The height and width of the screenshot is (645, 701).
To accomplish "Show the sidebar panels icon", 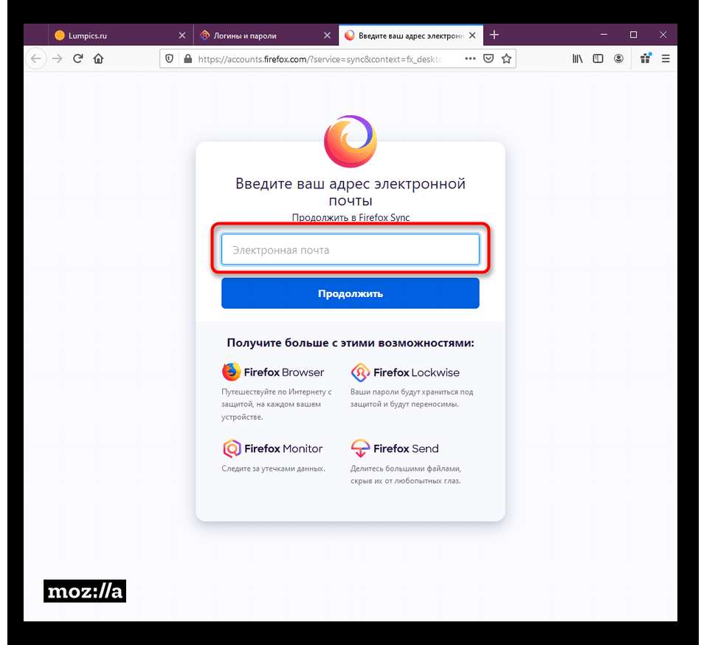I will tap(598, 58).
